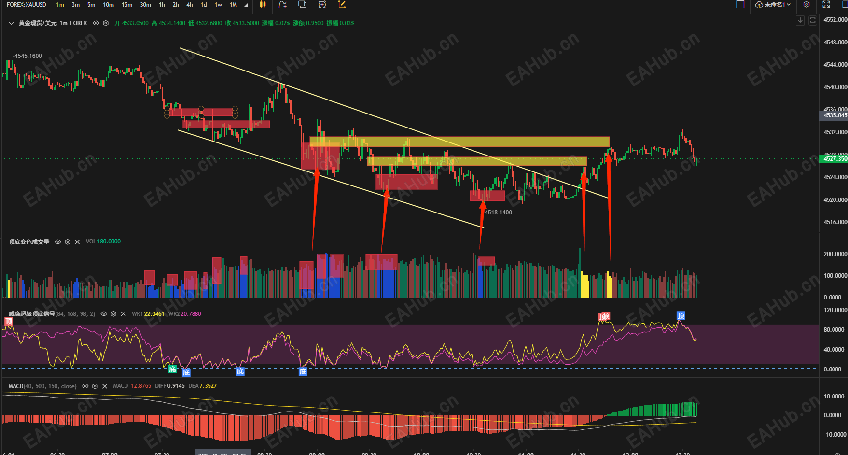Enter fullscreen mode

point(826,5)
